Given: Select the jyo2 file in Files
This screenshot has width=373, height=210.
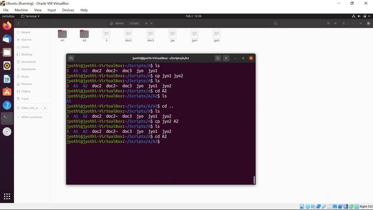Looking at the screenshot, I should (216, 36).
